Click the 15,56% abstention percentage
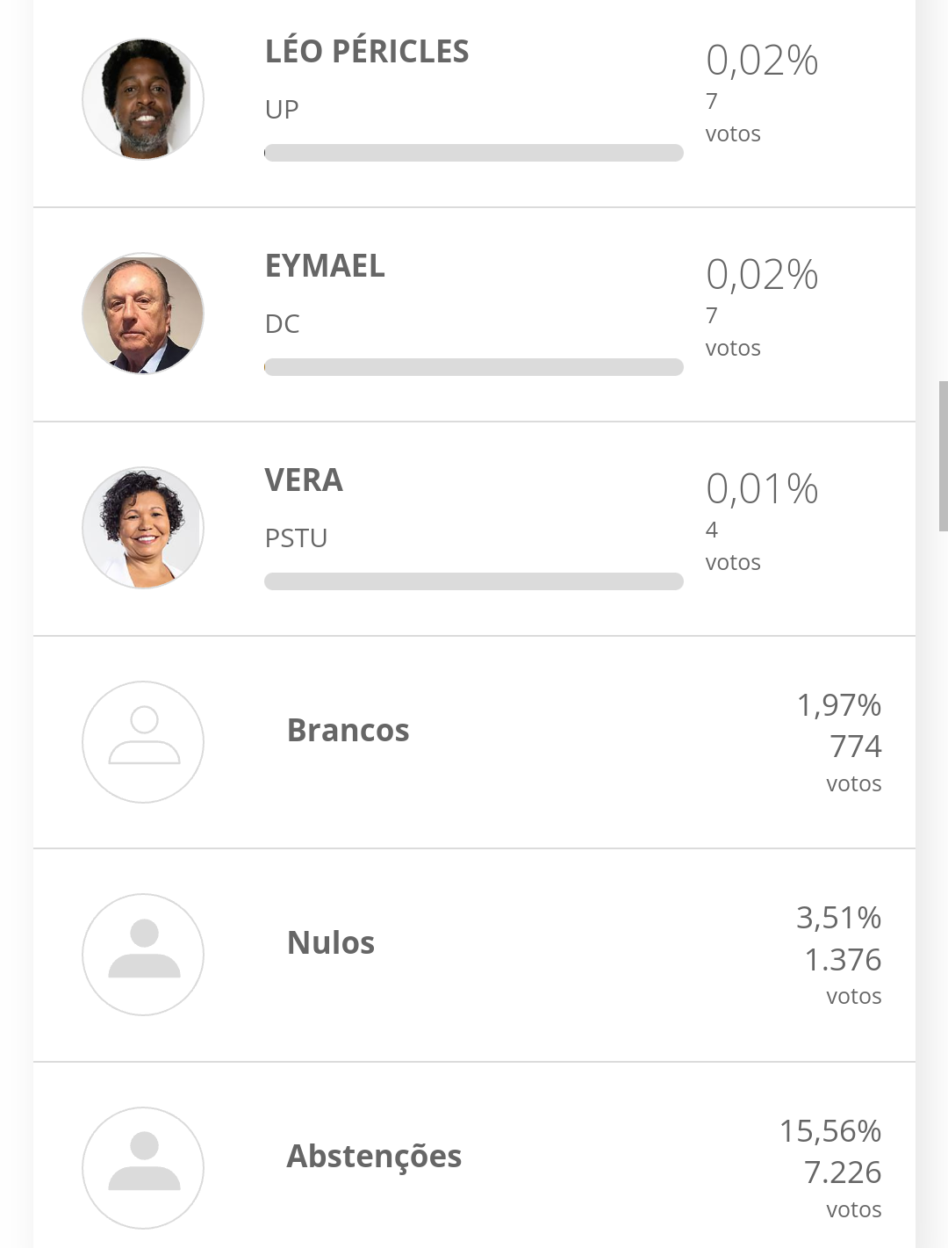 pos(830,1131)
